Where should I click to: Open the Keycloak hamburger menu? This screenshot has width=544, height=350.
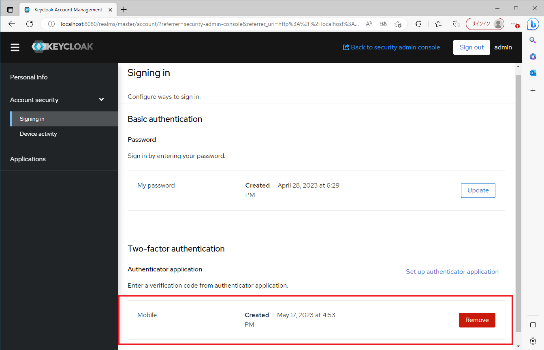pyautogui.click(x=15, y=47)
